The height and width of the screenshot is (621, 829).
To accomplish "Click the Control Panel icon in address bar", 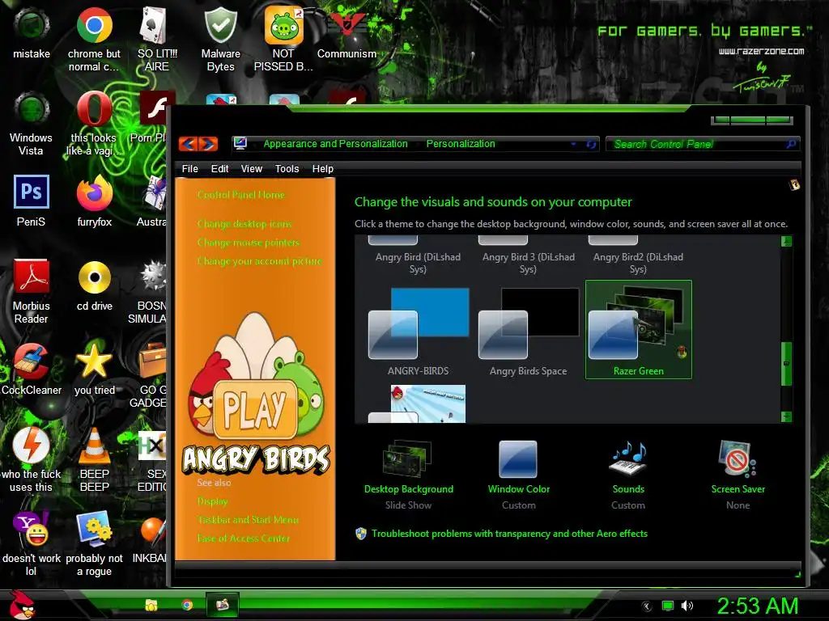I will pyautogui.click(x=240, y=143).
